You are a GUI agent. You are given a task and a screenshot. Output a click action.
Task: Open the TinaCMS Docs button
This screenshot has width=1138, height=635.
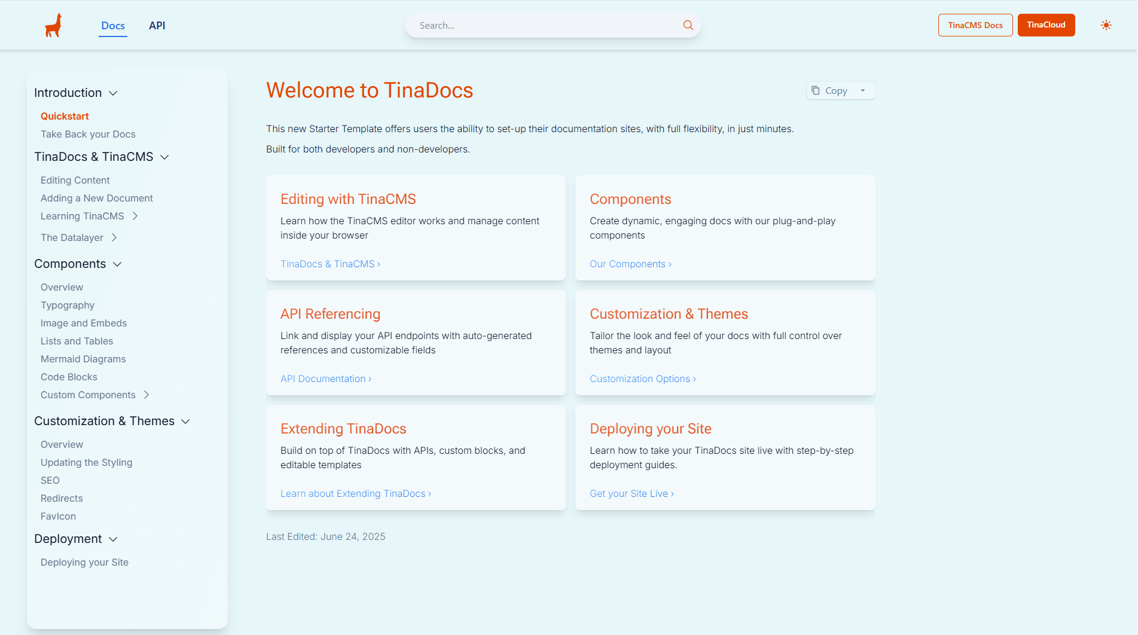pos(975,25)
